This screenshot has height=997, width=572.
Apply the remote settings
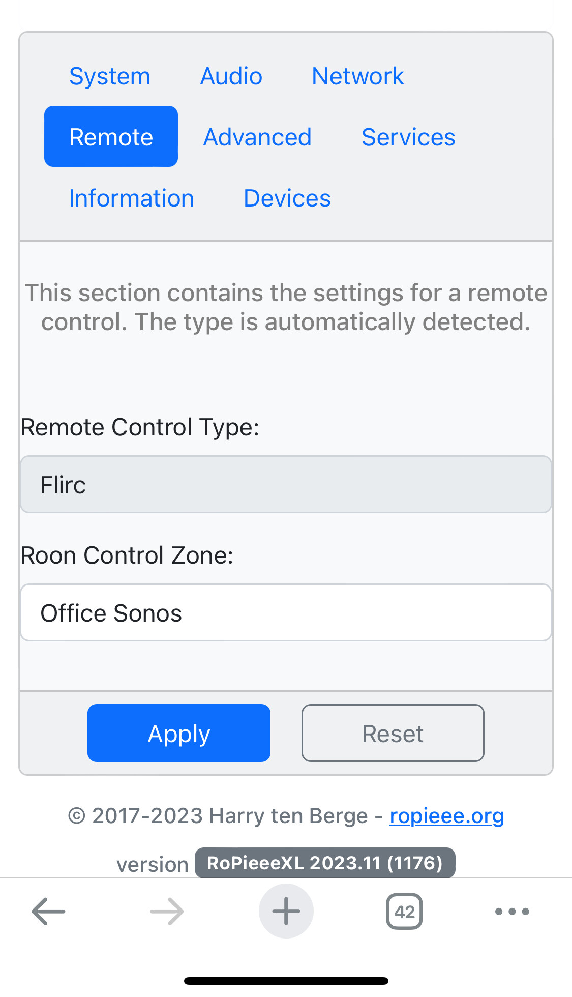(179, 733)
